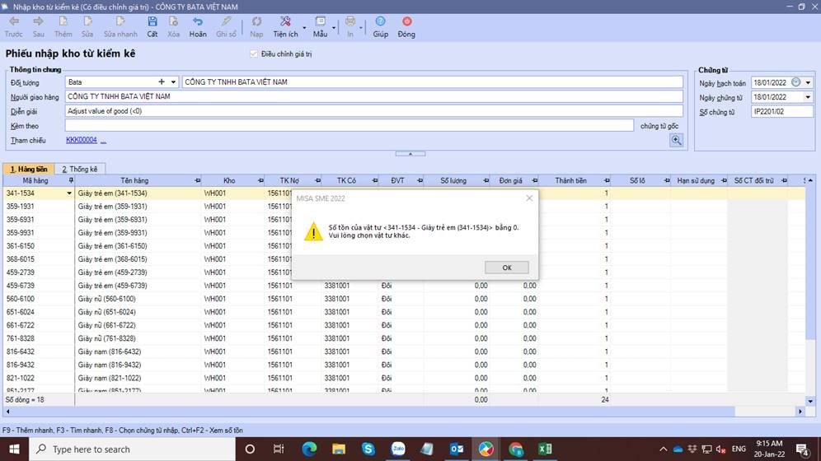Pin the Đơn giá column

click(535, 180)
